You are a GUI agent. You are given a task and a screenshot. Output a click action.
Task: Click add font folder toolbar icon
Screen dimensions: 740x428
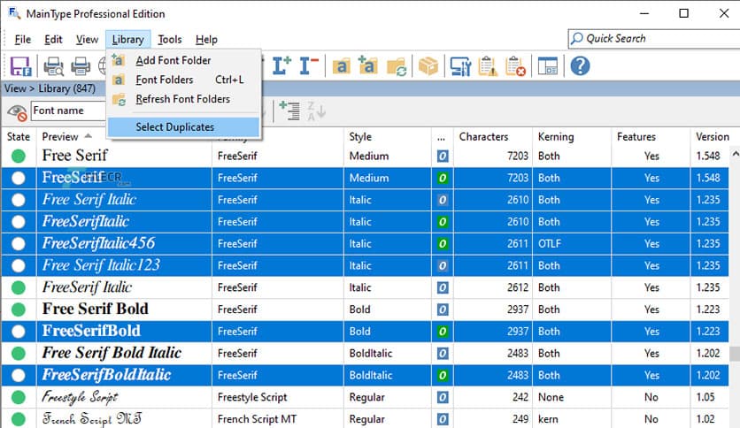pyautogui.click(x=367, y=65)
